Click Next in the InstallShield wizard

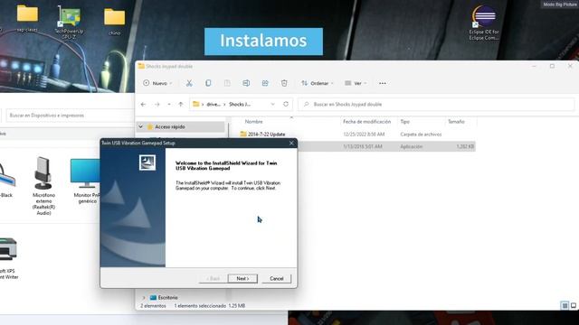point(242,279)
